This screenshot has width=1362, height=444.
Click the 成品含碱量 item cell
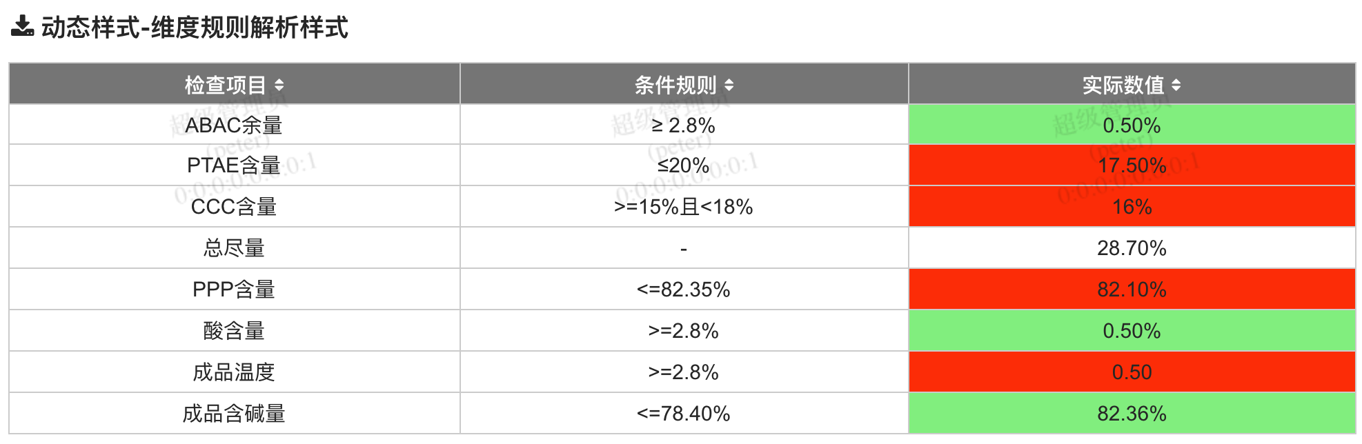pos(235,414)
